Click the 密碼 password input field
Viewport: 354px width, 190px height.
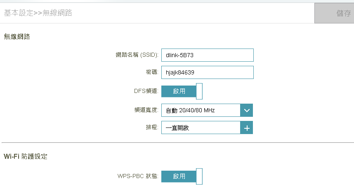click(x=207, y=72)
